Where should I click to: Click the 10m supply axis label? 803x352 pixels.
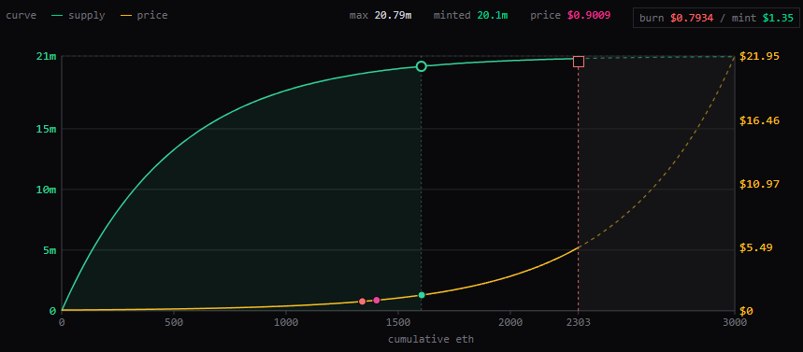(x=46, y=190)
